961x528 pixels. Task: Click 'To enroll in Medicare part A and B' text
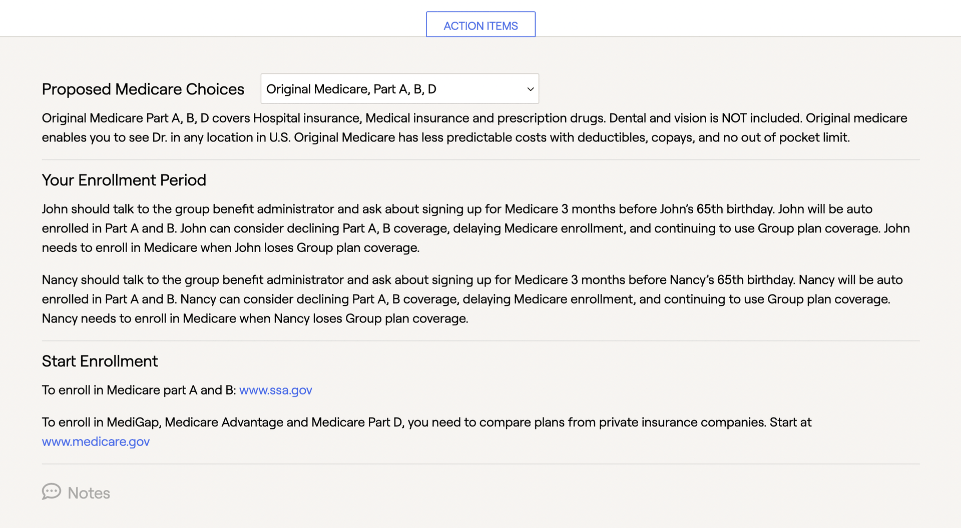point(139,390)
